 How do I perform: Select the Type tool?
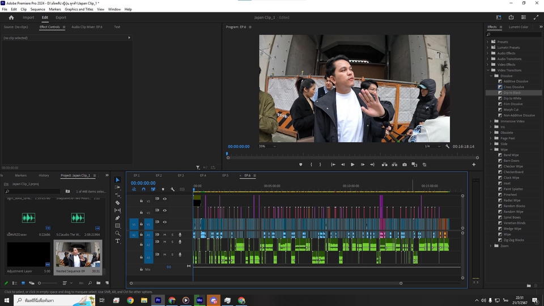118,241
